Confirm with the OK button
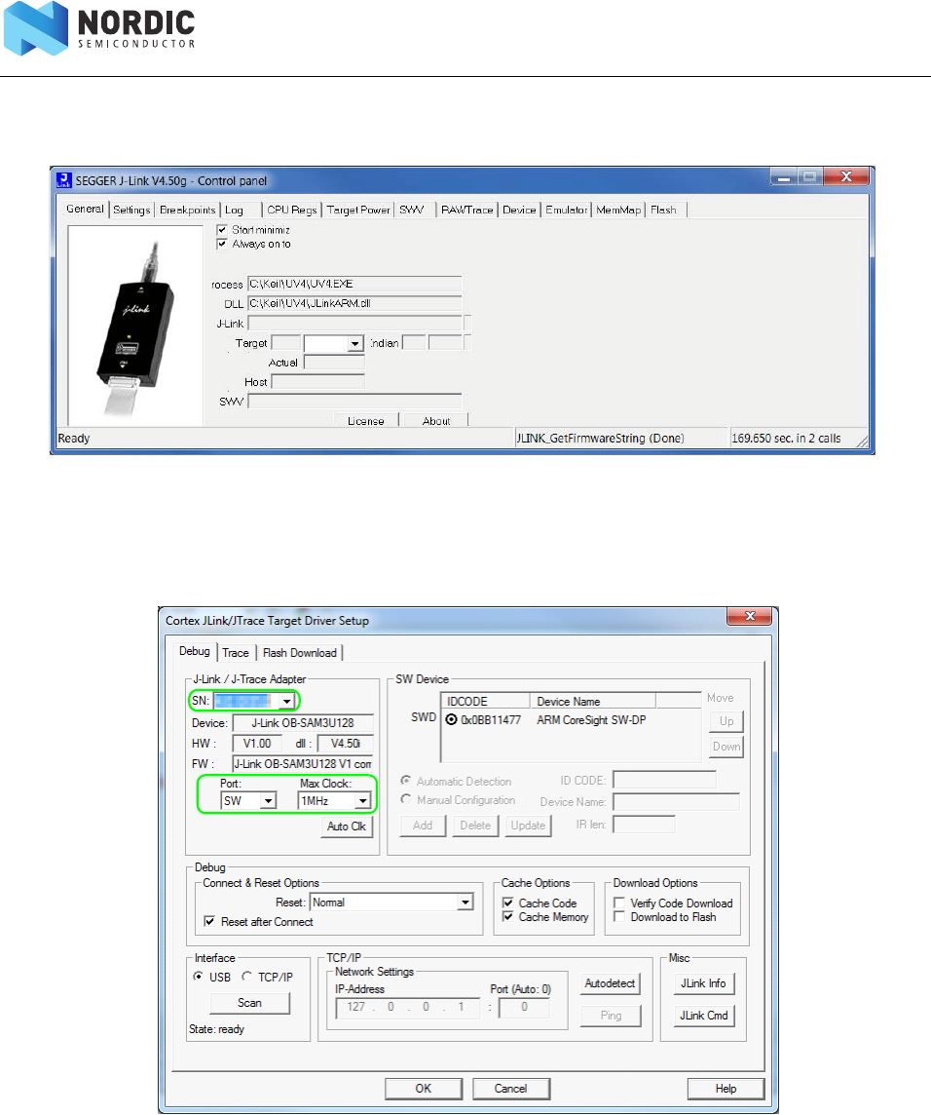The image size is (931, 1115). [424, 1089]
